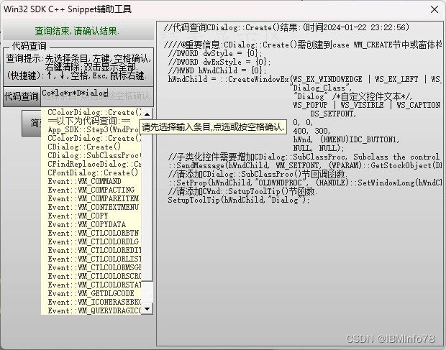Click the code line 400, 300,

[311, 131]
